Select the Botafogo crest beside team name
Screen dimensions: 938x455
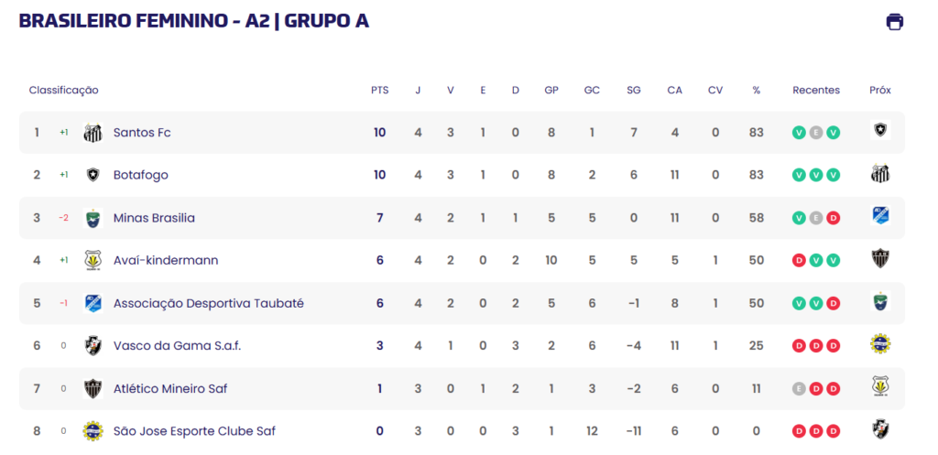[x=93, y=175]
